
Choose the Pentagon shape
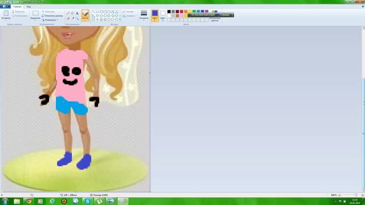pyautogui.click(x=102, y=16)
